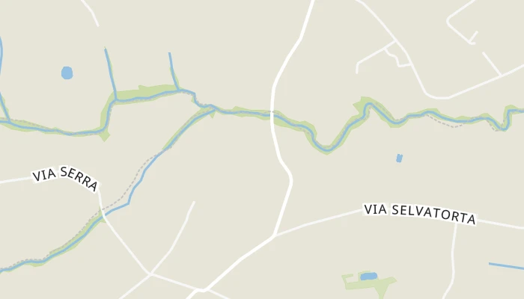Viewport: 524px width, 299px height.
Task: Select the round blue pond near the top left
Action: 67,73
